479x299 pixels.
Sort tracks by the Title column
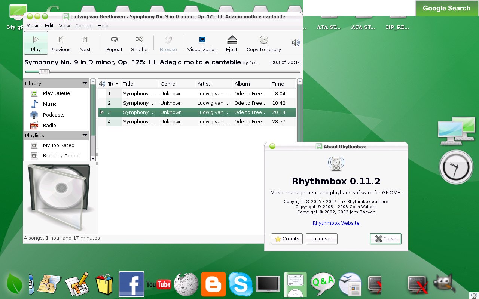[140, 84]
